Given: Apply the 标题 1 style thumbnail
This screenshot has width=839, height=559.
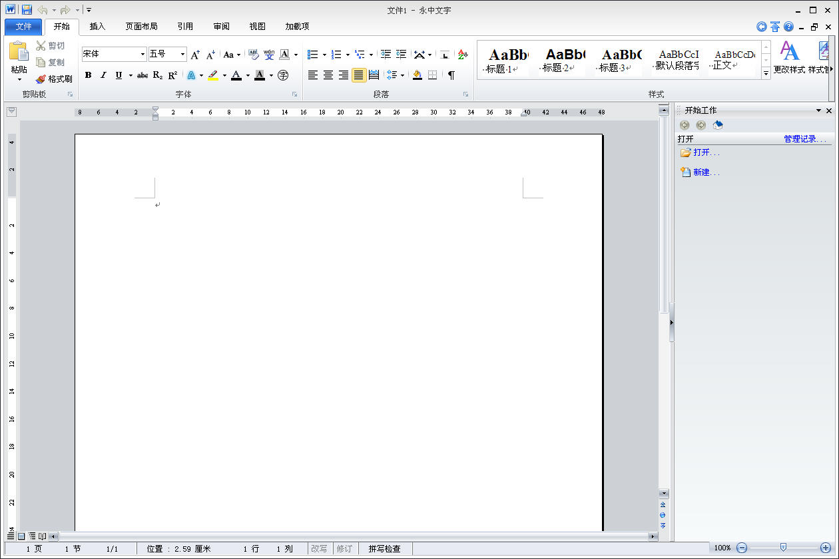Looking at the screenshot, I should pos(506,61).
